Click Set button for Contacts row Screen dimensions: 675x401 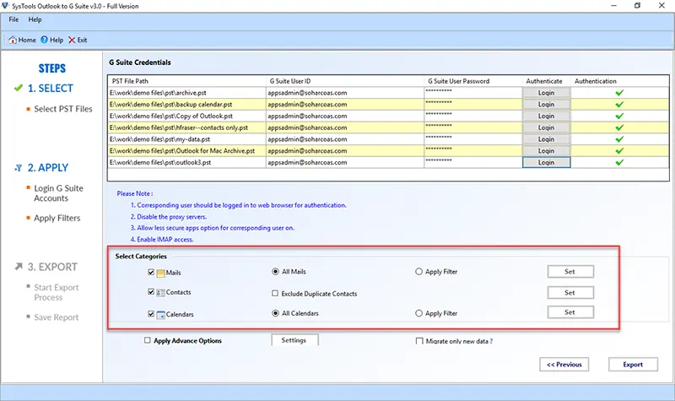coord(570,292)
